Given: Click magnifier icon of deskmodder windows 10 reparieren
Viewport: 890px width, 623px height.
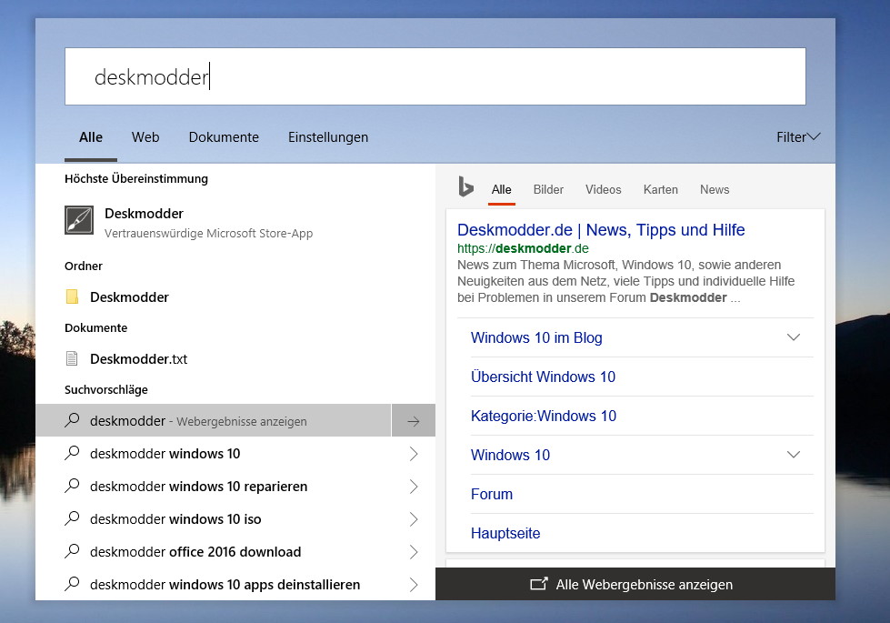Looking at the screenshot, I should [72, 486].
